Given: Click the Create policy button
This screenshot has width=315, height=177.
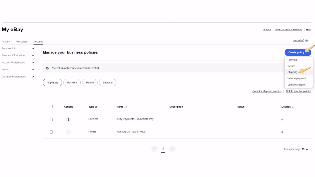Looking at the screenshot, I should [298, 52].
